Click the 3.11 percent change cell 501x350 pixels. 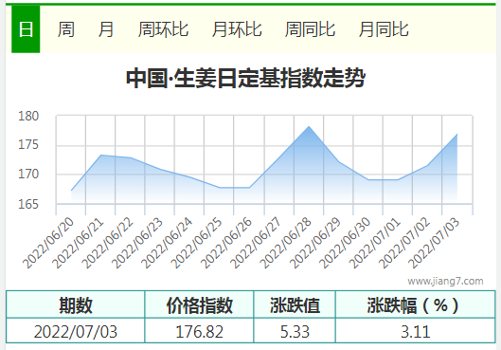416,331
